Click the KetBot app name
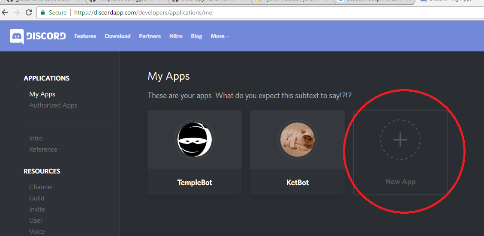Screen dimensions: 484x236 point(298,182)
